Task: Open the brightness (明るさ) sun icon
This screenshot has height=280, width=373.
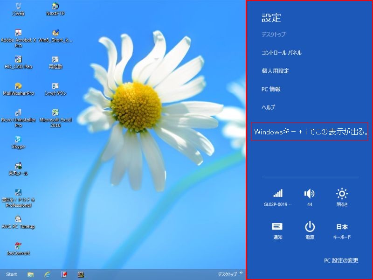Action: (342, 194)
